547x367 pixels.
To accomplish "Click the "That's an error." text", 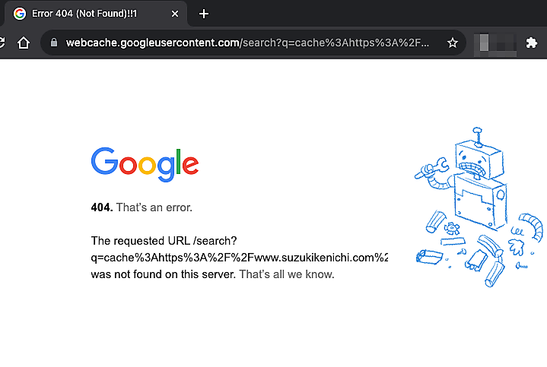I will pyautogui.click(x=154, y=207).
